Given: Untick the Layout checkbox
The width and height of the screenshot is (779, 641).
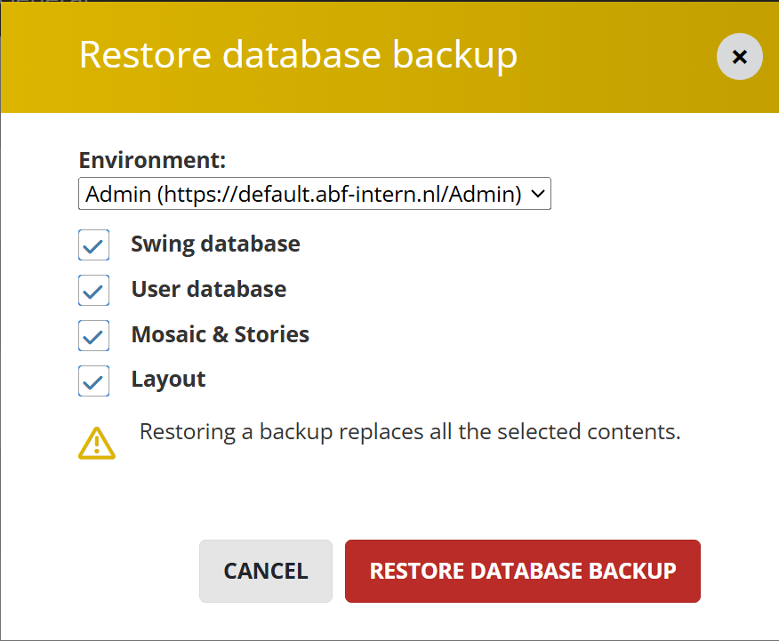Looking at the screenshot, I should [x=94, y=380].
